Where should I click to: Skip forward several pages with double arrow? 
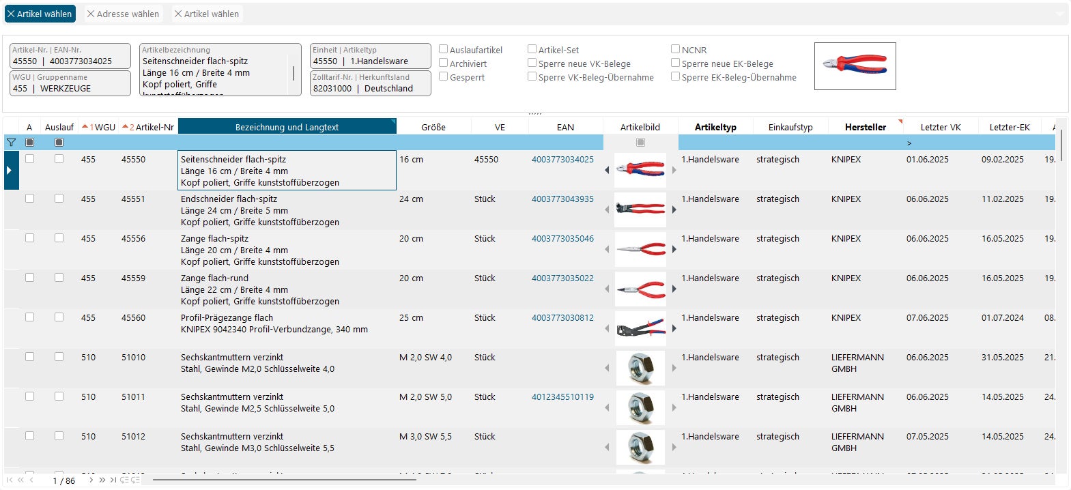tap(102, 480)
